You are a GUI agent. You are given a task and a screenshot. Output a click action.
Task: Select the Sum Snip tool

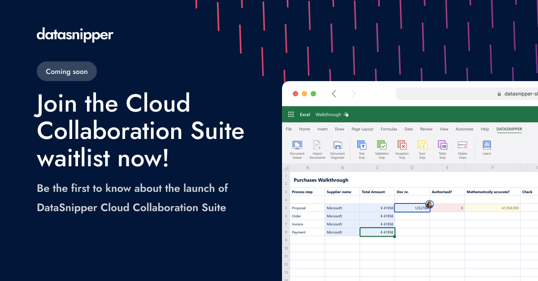point(422,149)
